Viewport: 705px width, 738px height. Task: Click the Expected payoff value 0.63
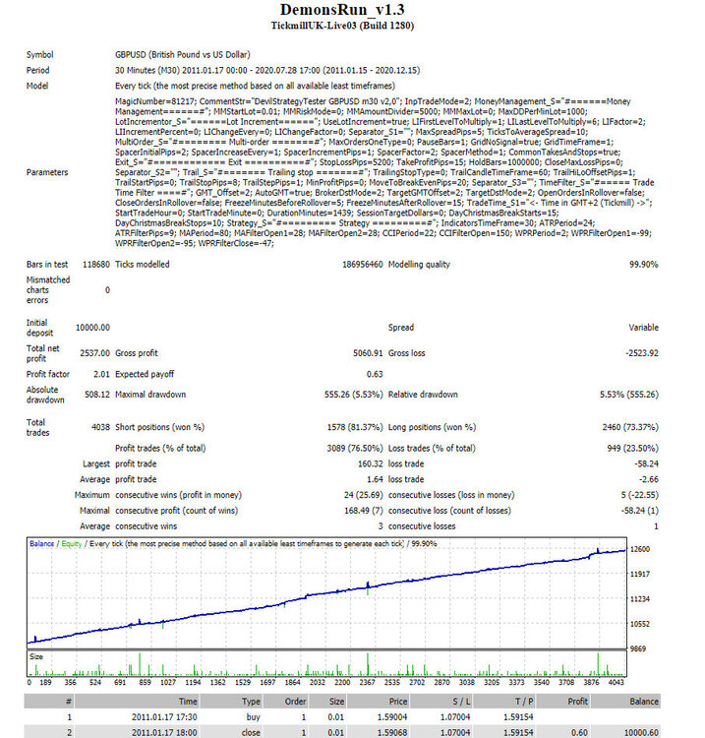coord(375,374)
